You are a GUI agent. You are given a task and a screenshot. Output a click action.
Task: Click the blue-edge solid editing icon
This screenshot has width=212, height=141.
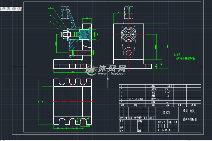pyautogui.click(x=14, y=9)
